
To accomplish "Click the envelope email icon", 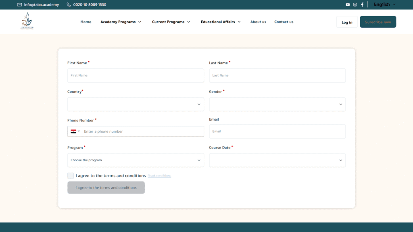I will tap(20, 5).
